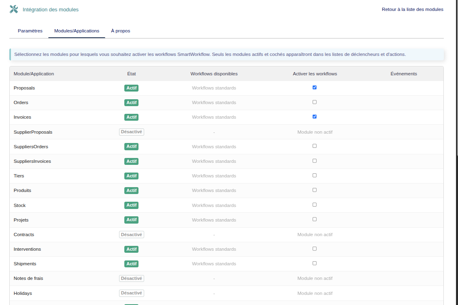The height and width of the screenshot is (305, 458).
Task: Click the Actif badge in Proposals row
Action: point(131,88)
